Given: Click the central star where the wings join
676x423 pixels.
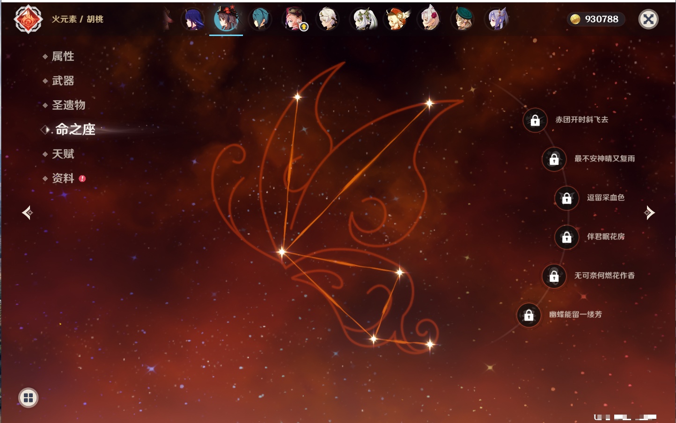Looking at the screenshot, I should coord(282,252).
